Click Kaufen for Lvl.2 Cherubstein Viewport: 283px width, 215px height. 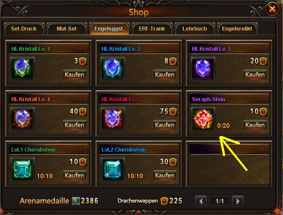tap(164, 175)
